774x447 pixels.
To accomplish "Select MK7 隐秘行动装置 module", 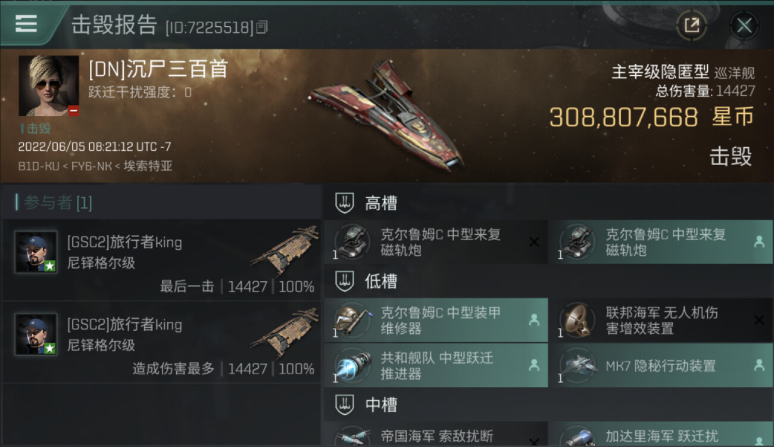I will point(661,366).
